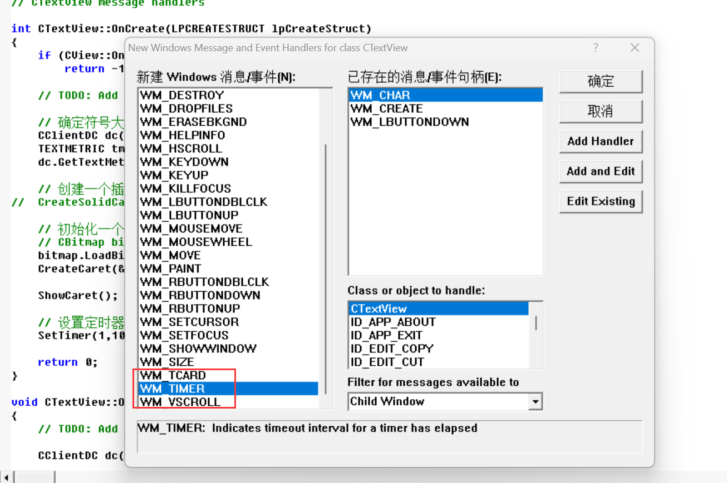Click the Add Handler button
727x483 pixels.
tap(601, 141)
